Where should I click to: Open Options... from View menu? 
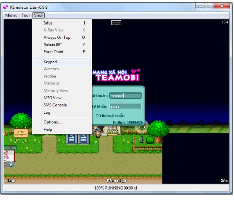click(x=62, y=122)
